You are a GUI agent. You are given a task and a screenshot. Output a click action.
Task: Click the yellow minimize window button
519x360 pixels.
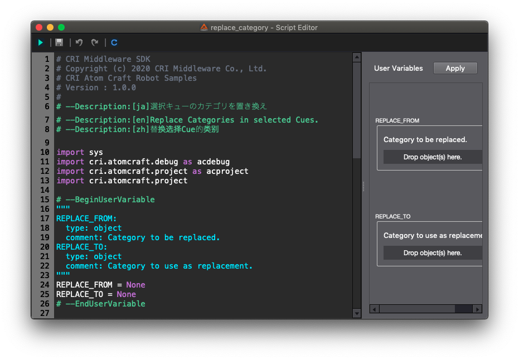point(50,27)
